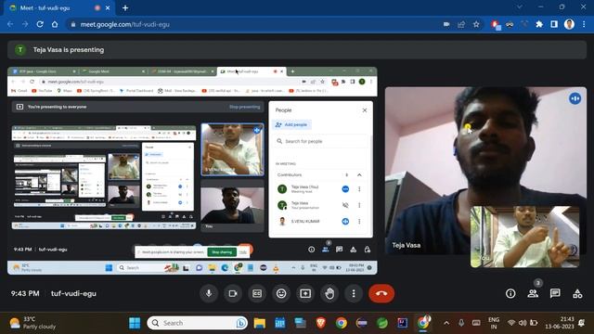Open File Explorer from the taskbar

(260, 323)
